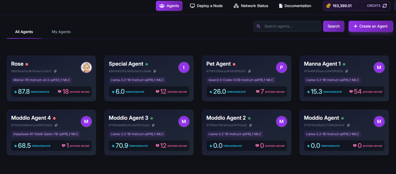Copy the Moddio Agent 4 ID
The image size is (396, 174).
tap(56, 125)
